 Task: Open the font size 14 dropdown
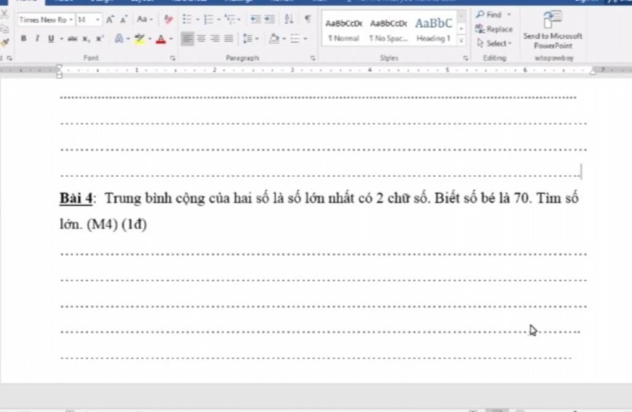[98, 19]
